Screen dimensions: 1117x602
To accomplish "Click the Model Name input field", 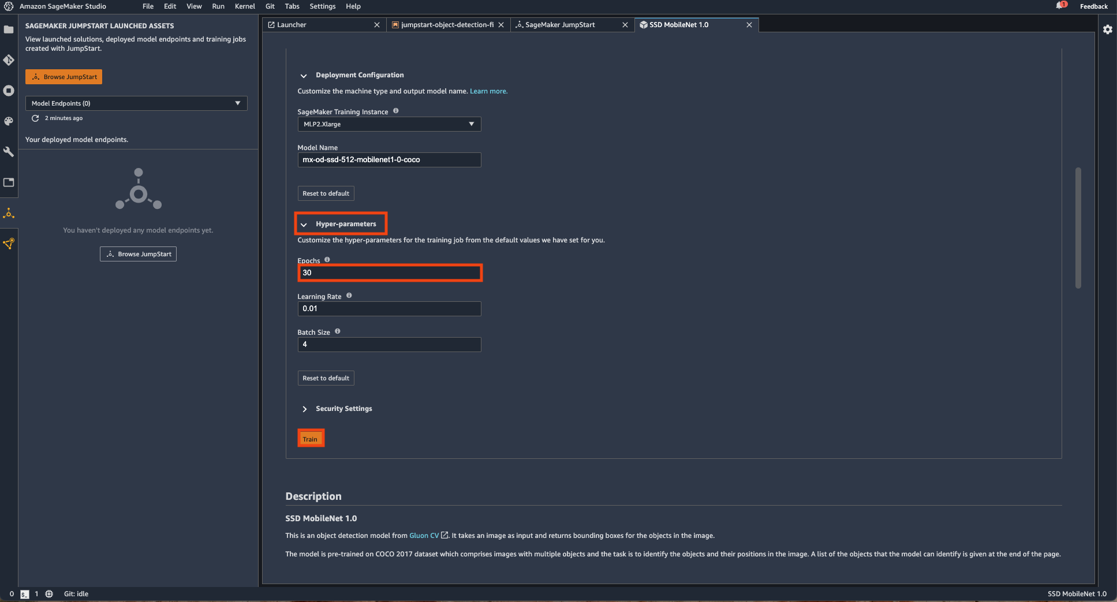I will point(389,160).
